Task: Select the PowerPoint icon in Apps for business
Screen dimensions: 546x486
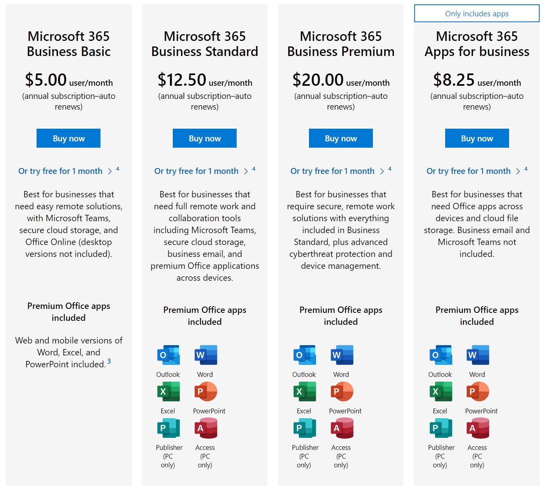Action: pyautogui.click(x=478, y=391)
